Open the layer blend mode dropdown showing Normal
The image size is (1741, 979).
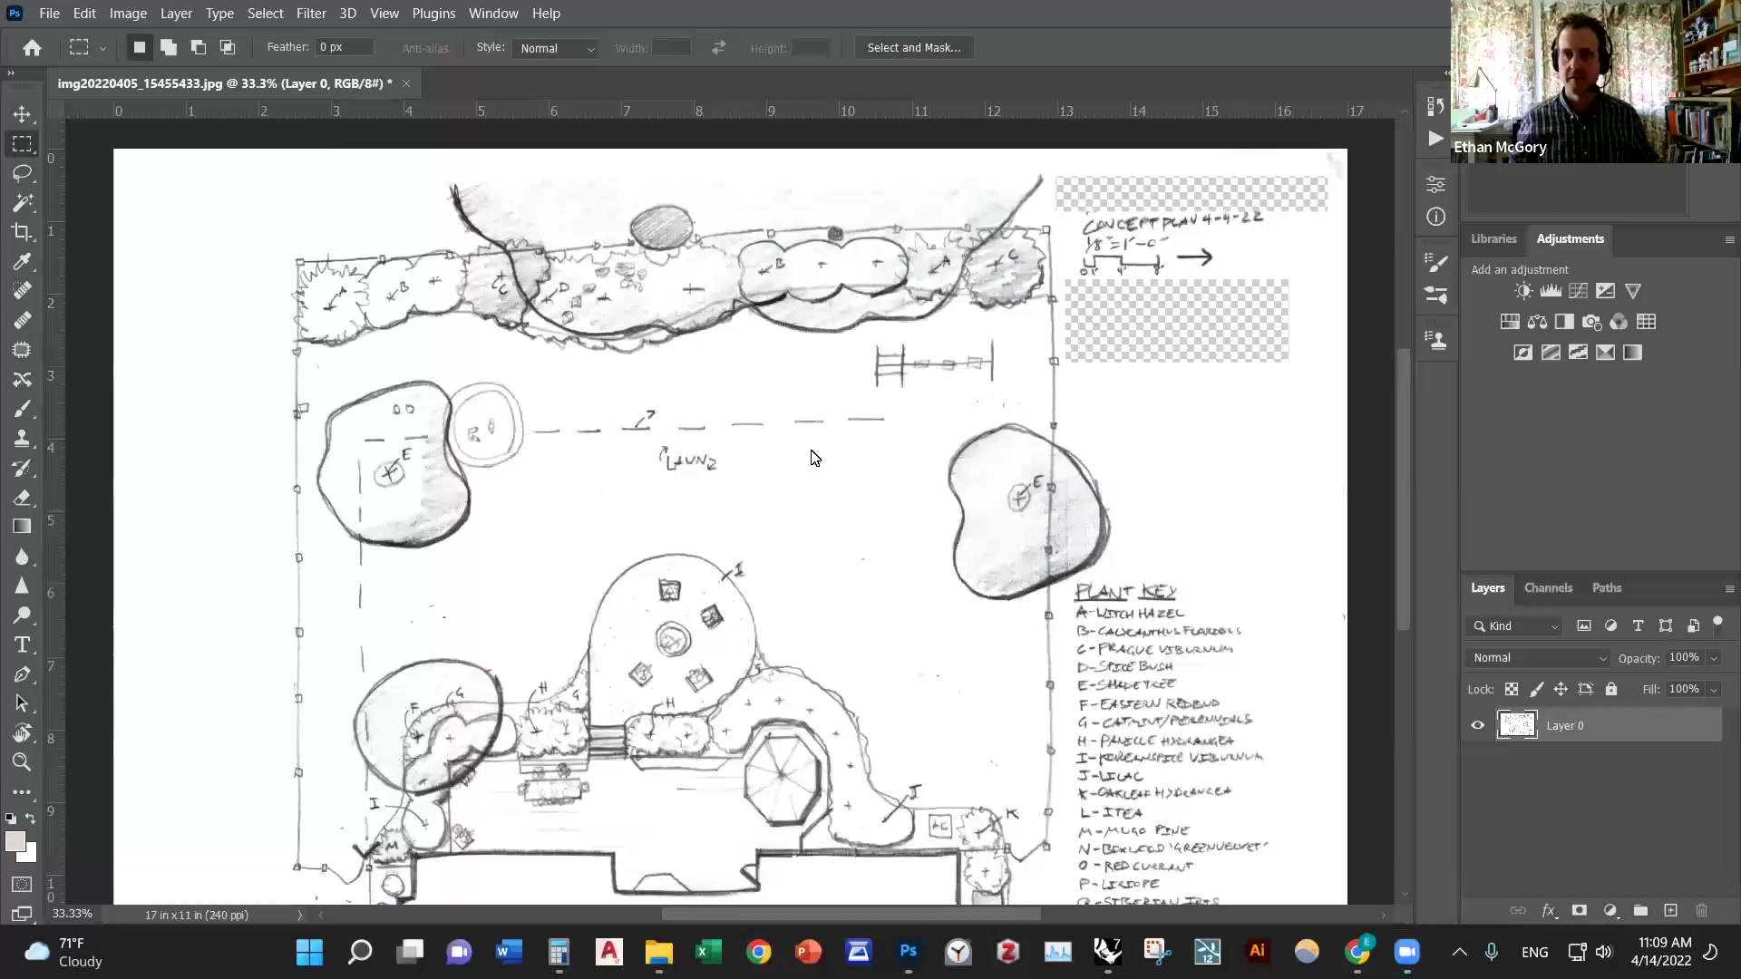(x=1536, y=657)
